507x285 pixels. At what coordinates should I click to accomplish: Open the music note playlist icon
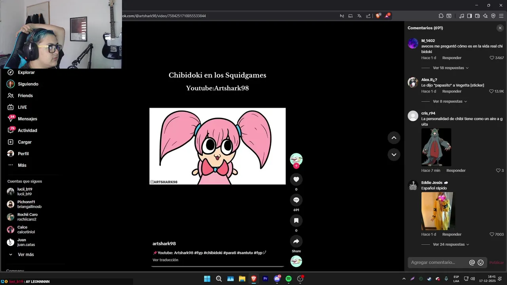(x=461, y=16)
